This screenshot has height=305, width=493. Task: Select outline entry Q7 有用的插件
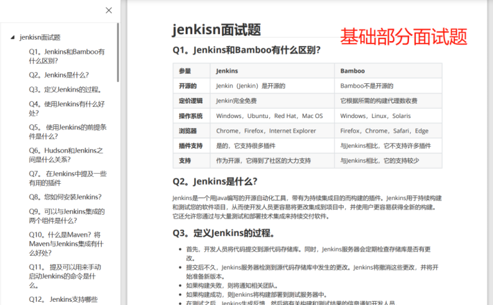click(68, 178)
